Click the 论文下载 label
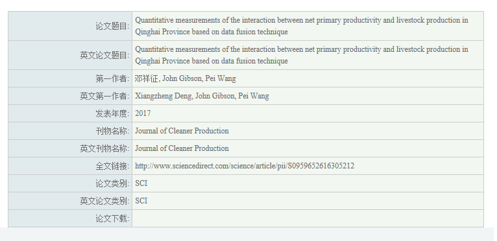 [112, 218]
